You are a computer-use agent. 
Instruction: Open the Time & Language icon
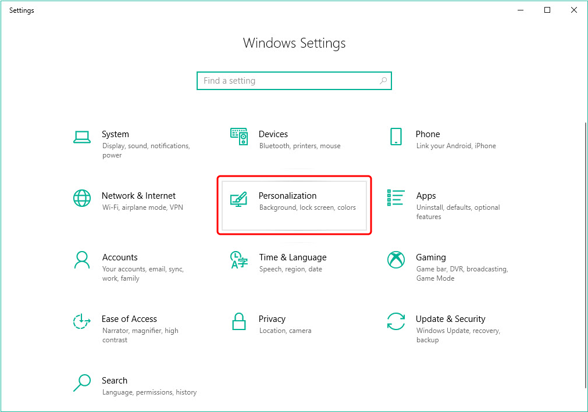pos(239,260)
